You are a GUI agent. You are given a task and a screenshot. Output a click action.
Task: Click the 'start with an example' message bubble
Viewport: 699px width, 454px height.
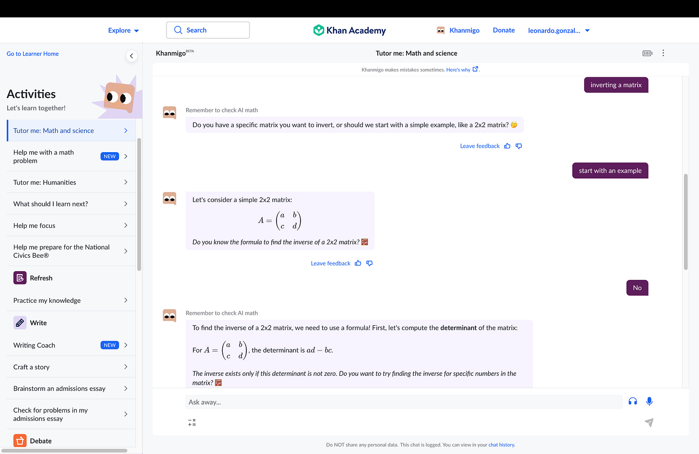tap(610, 170)
